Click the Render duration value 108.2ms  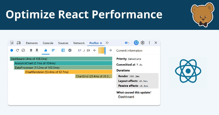click(134, 76)
